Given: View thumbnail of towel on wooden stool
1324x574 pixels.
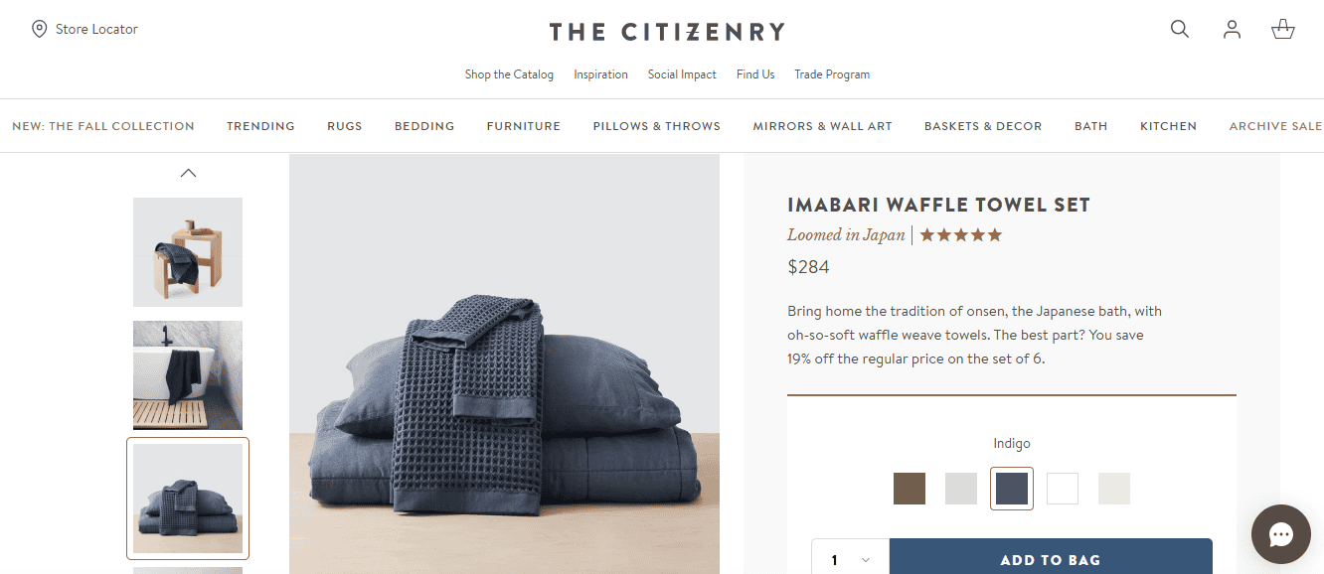Looking at the screenshot, I should coord(188,252).
